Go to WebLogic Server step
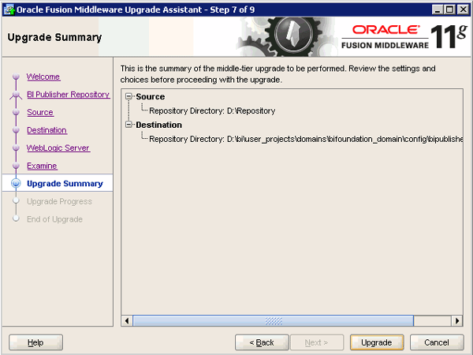The image size is (473, 355). pos(58,148)
